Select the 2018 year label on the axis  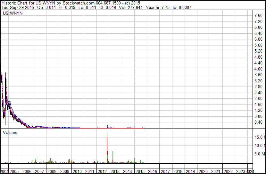[178, 171]
